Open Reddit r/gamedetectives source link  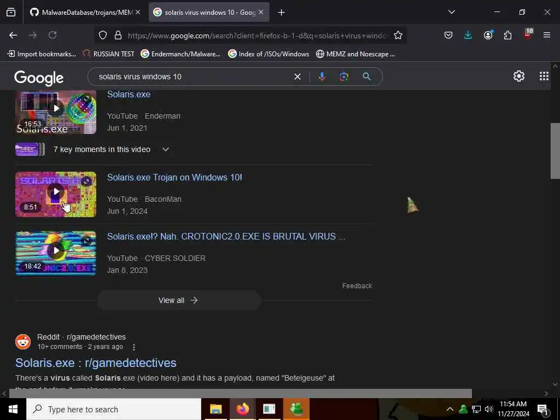81,337
